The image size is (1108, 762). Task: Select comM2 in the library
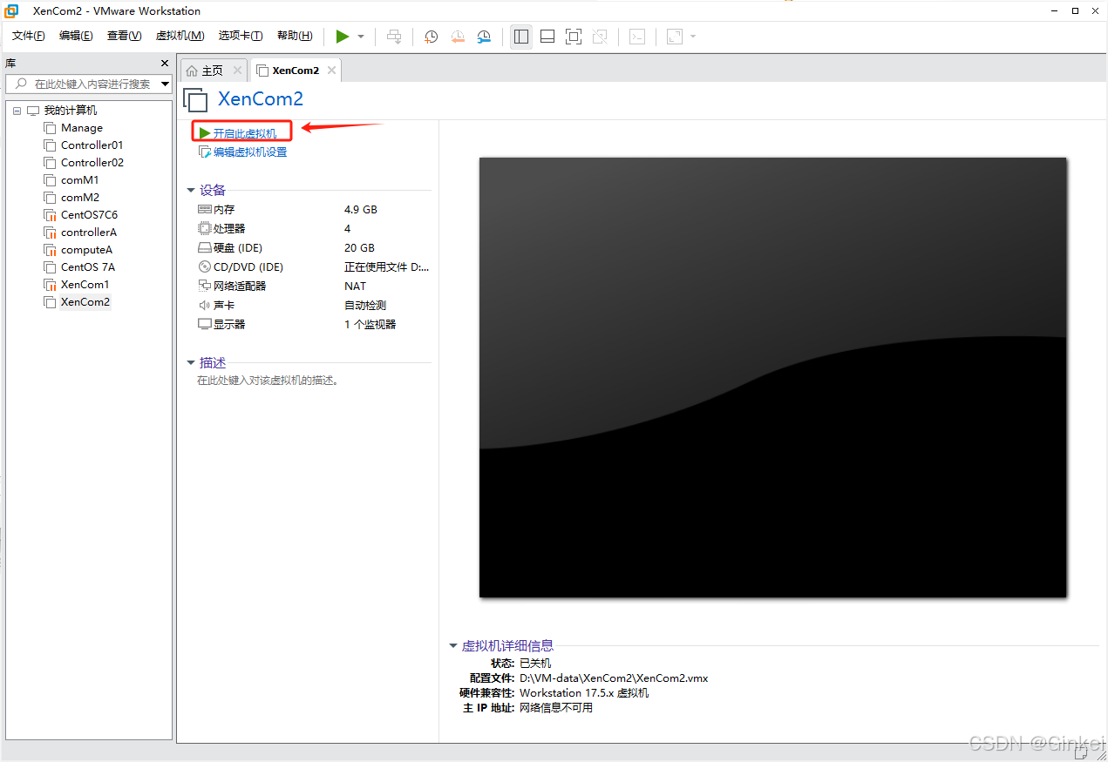coord(80,198)
